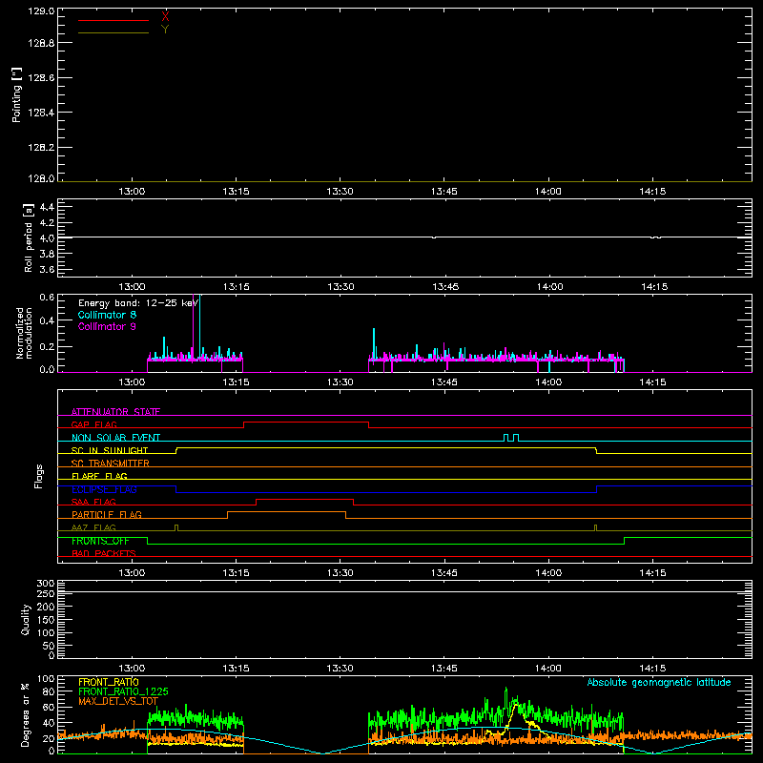Click the '129.0' tick label
763x763 pixels.
click(x=41, y=11)
